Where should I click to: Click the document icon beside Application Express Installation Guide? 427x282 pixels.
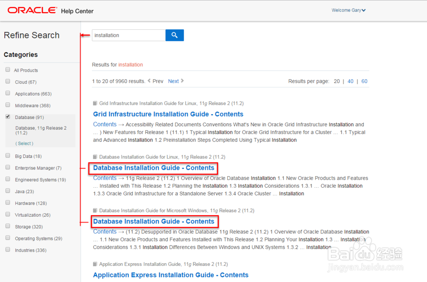95,264
